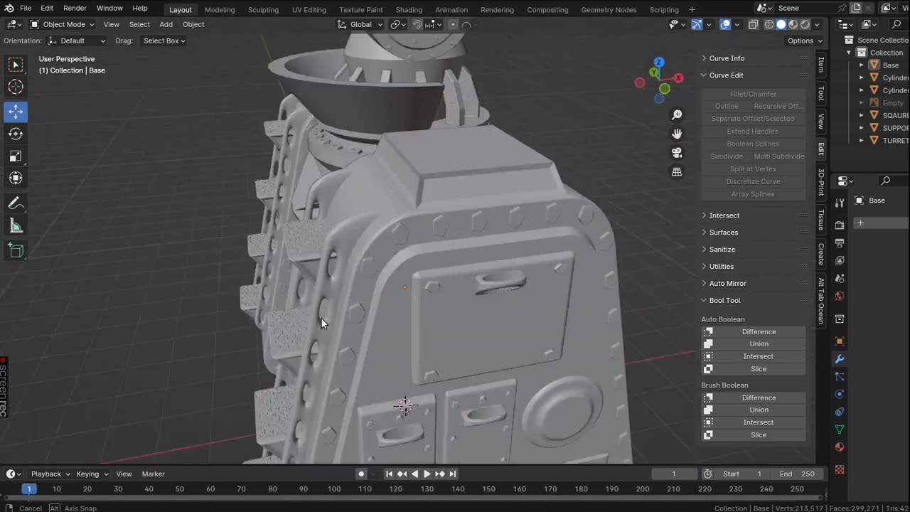Switch to solid viewport shading
The image size is (910, 512).
tap(781, 24)
